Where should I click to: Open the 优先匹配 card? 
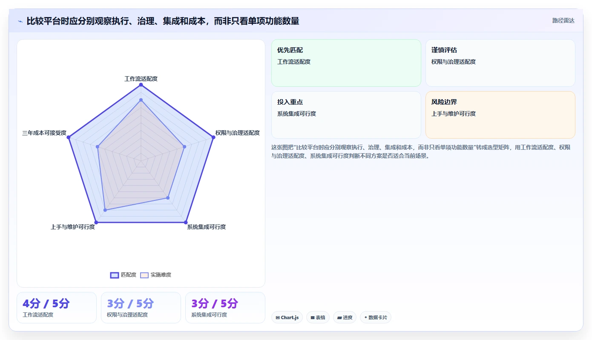(346, 63)
